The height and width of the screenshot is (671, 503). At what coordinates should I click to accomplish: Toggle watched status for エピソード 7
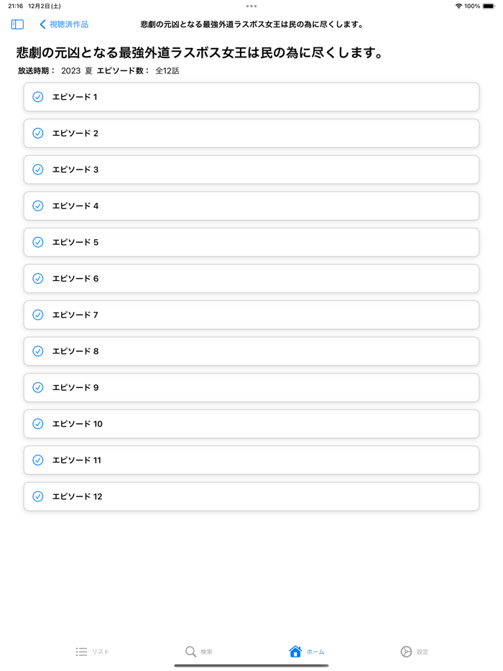[x=37, y=315]
